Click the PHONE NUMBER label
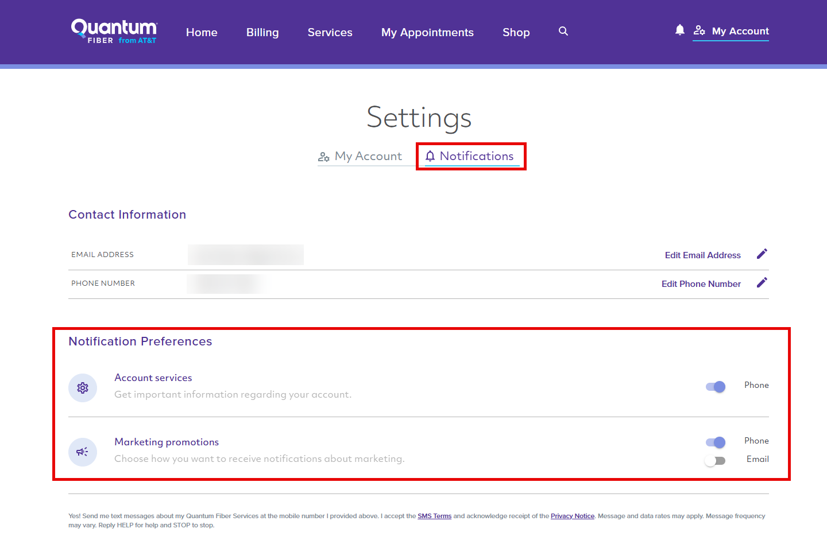Image resolution: width=827 pixels, height=548 pixels. point(103,283)
